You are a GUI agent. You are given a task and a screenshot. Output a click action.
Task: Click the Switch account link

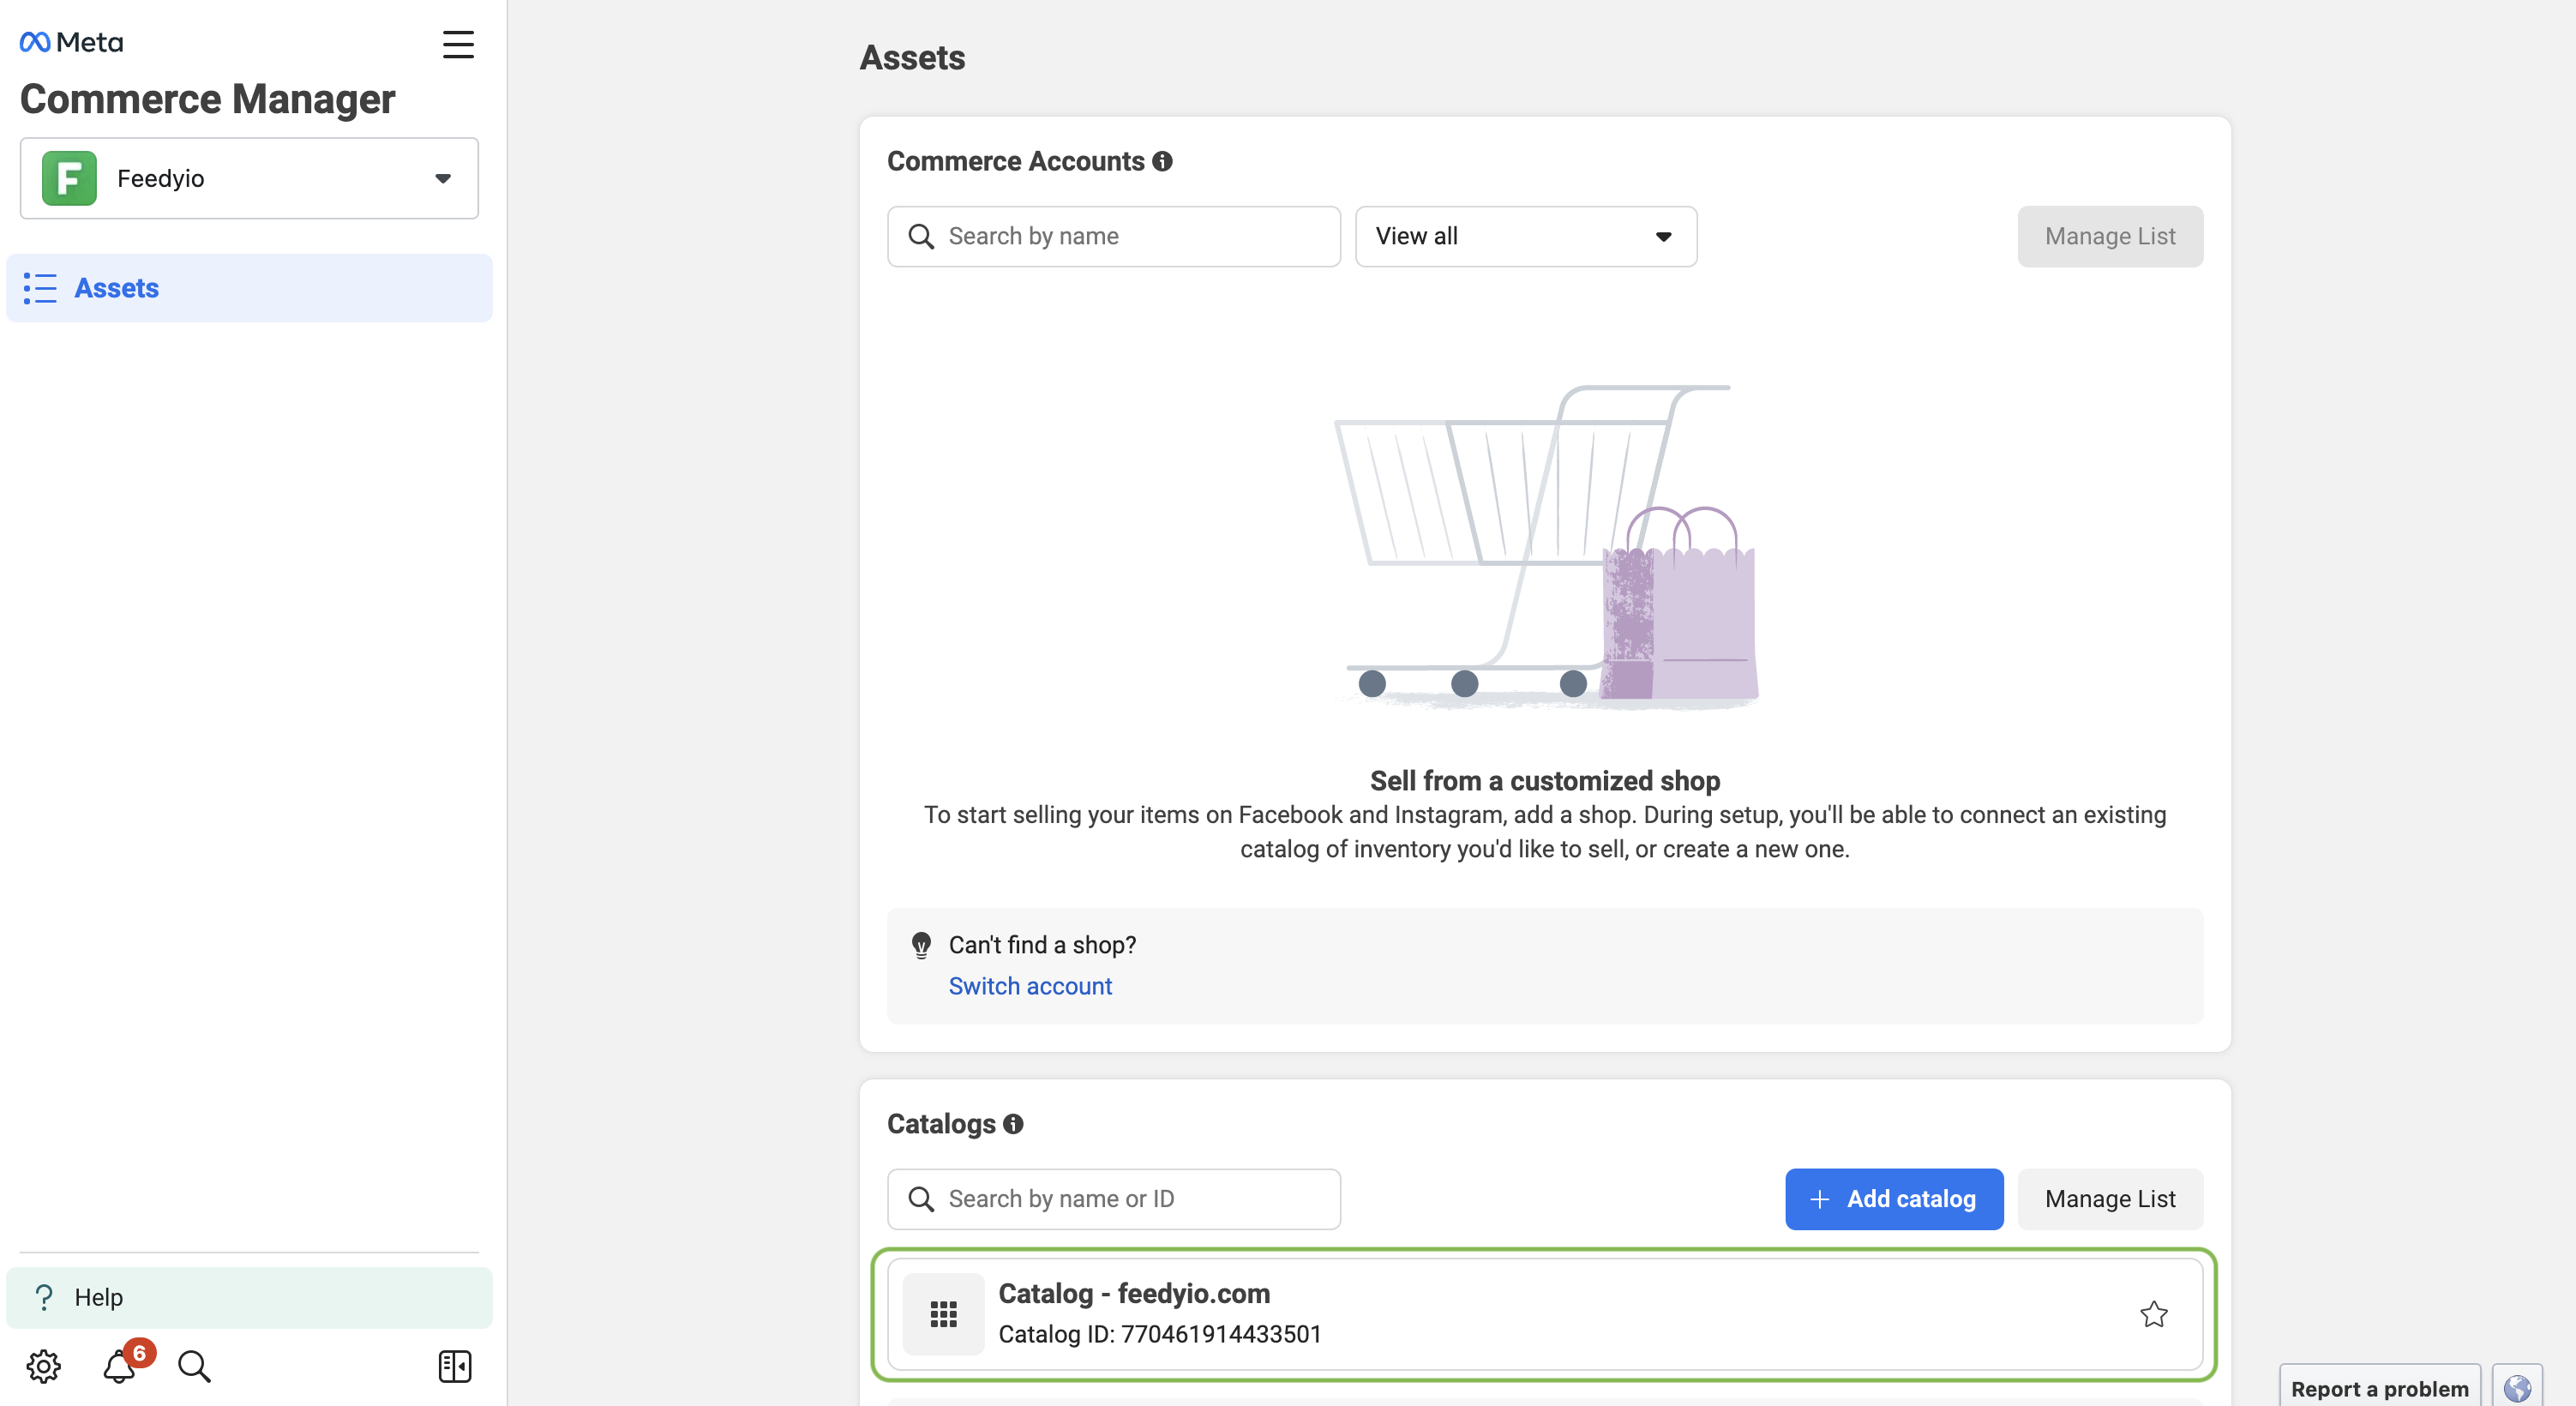click(1030, 985)
